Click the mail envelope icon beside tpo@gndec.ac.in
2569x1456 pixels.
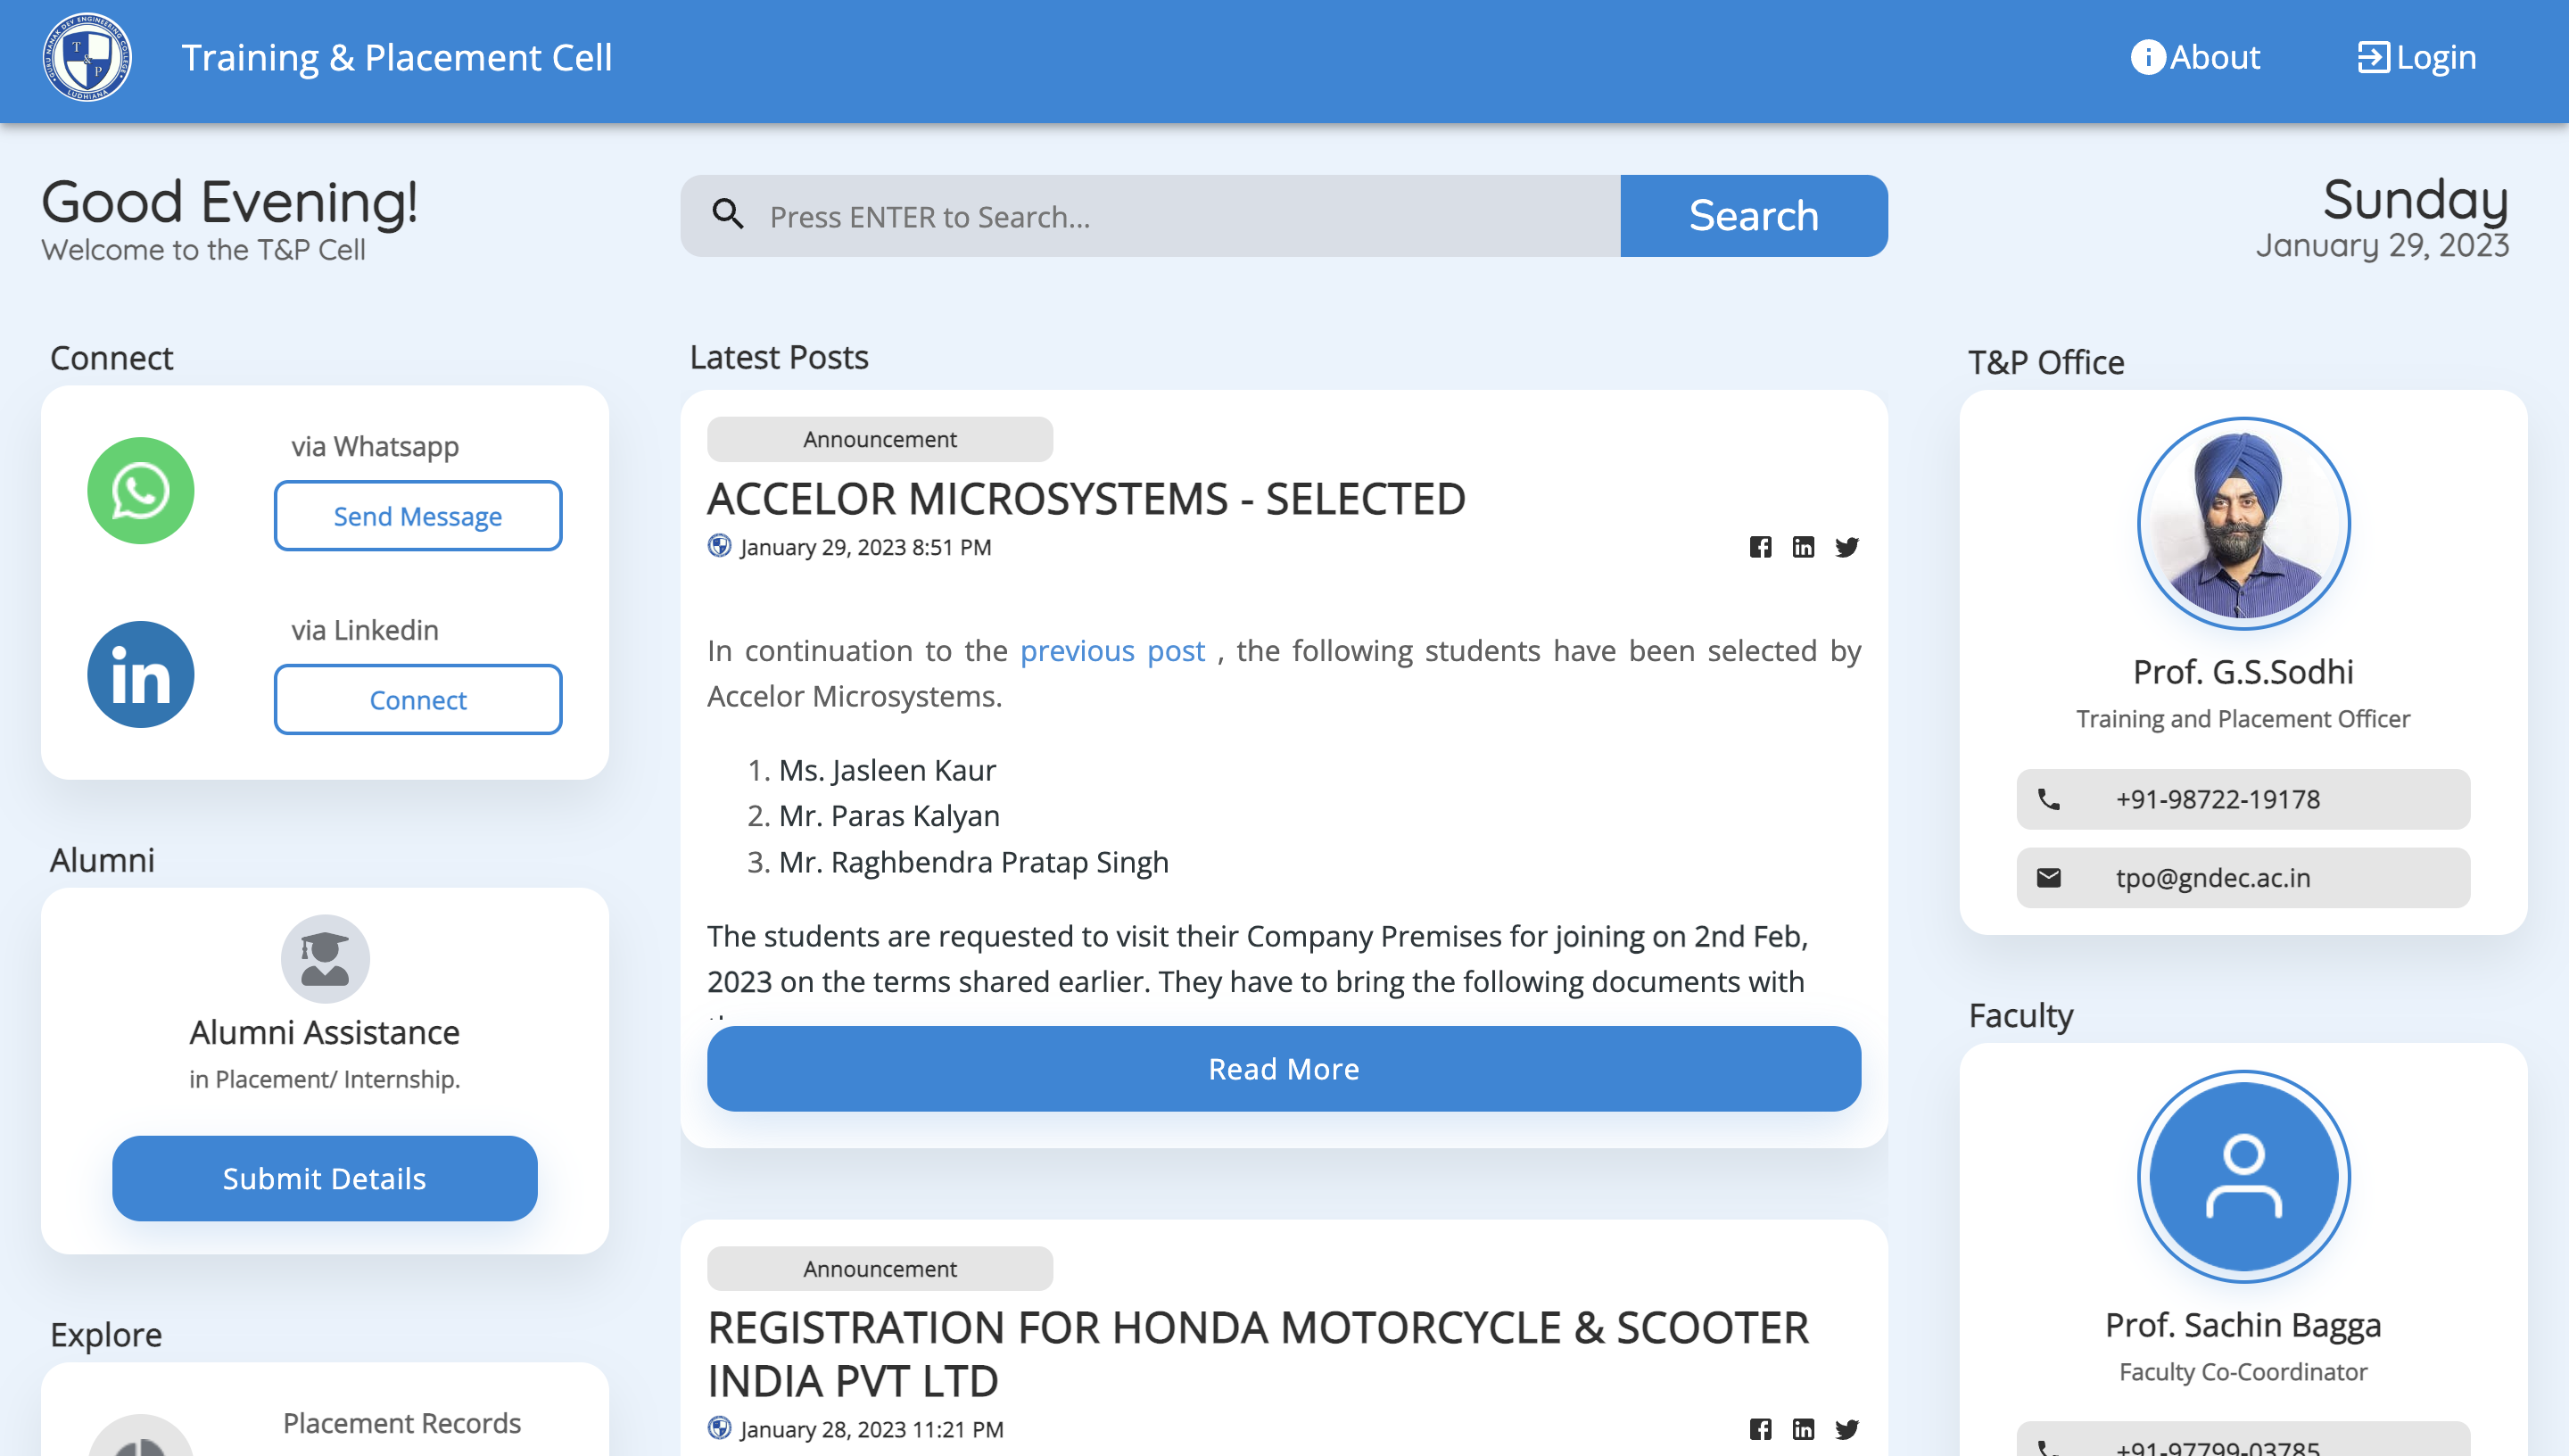click(x=2048, y=877)
